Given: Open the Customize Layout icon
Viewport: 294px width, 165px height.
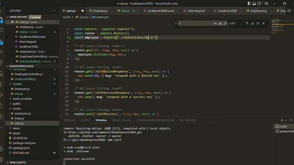Looking at the screenshot, I should click(266, 3).
